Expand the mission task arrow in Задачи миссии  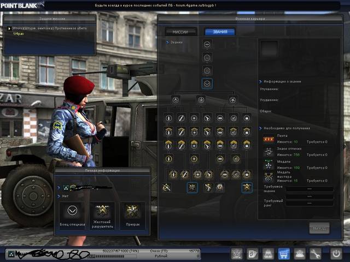point(9,28)
